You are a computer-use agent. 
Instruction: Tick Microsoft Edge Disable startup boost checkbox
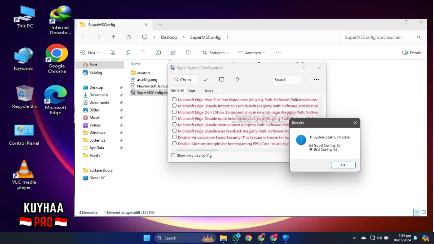(x=174, y=125)
